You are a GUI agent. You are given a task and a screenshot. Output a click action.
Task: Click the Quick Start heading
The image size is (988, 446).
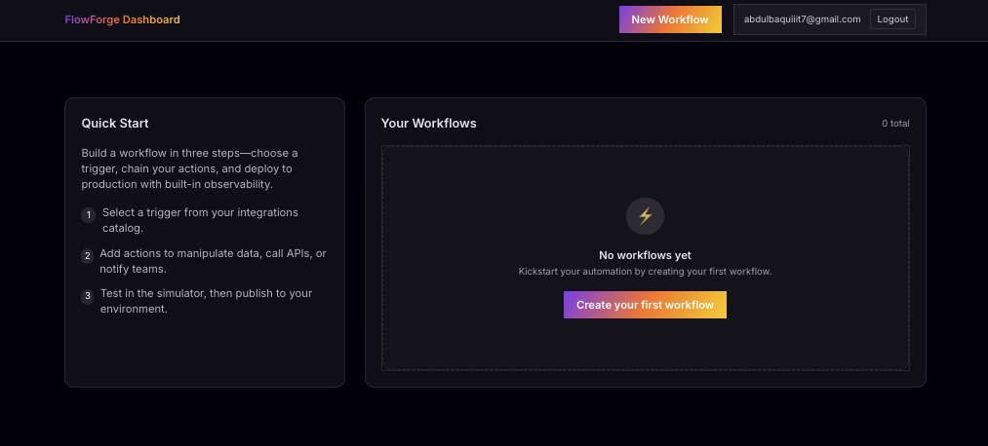115,123
